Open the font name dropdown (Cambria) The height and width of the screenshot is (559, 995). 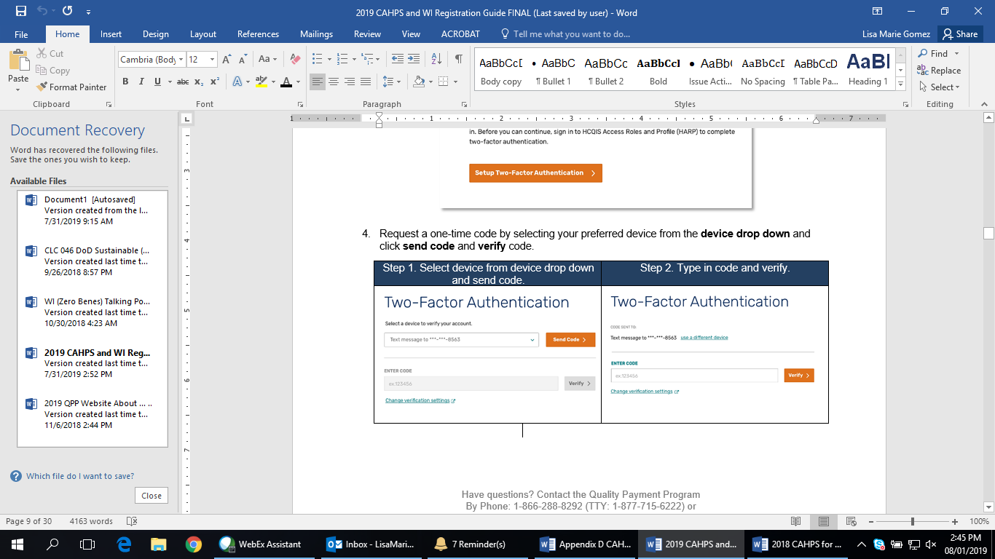point(181,60)
